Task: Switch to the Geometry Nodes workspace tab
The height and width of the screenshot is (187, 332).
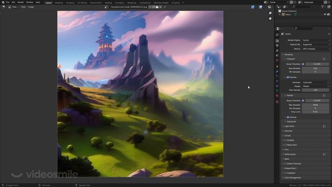Action: [x=161, y=3]
